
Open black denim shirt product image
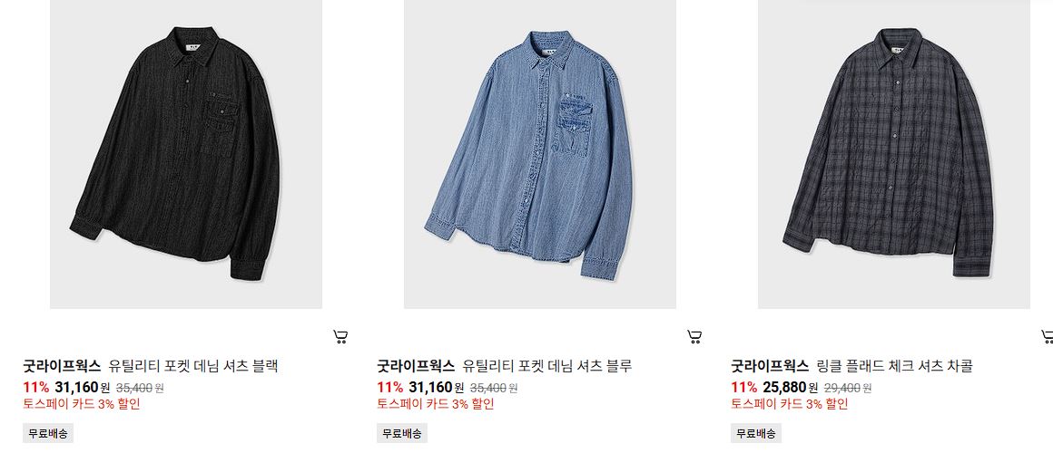pos(186,154)
